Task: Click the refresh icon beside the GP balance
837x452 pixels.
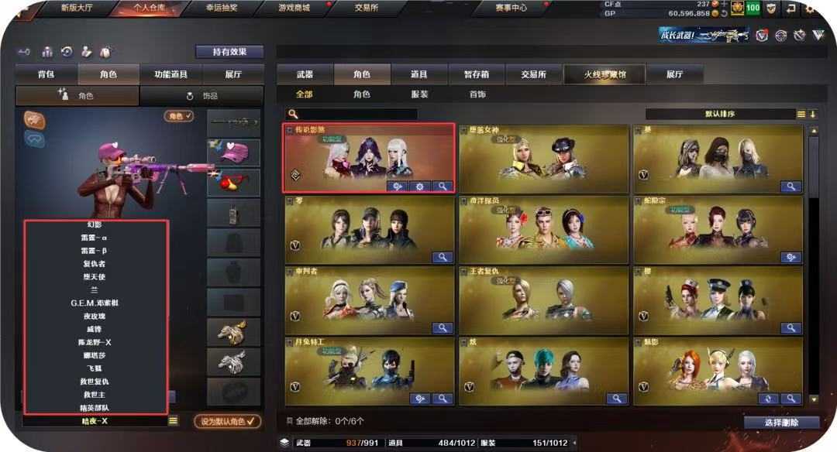Action: point(724,14)
